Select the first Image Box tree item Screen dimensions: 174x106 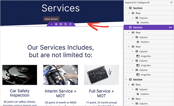pos(146,56)
